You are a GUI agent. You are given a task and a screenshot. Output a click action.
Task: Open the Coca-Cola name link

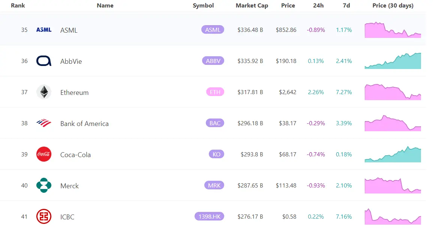coord(75,154)
